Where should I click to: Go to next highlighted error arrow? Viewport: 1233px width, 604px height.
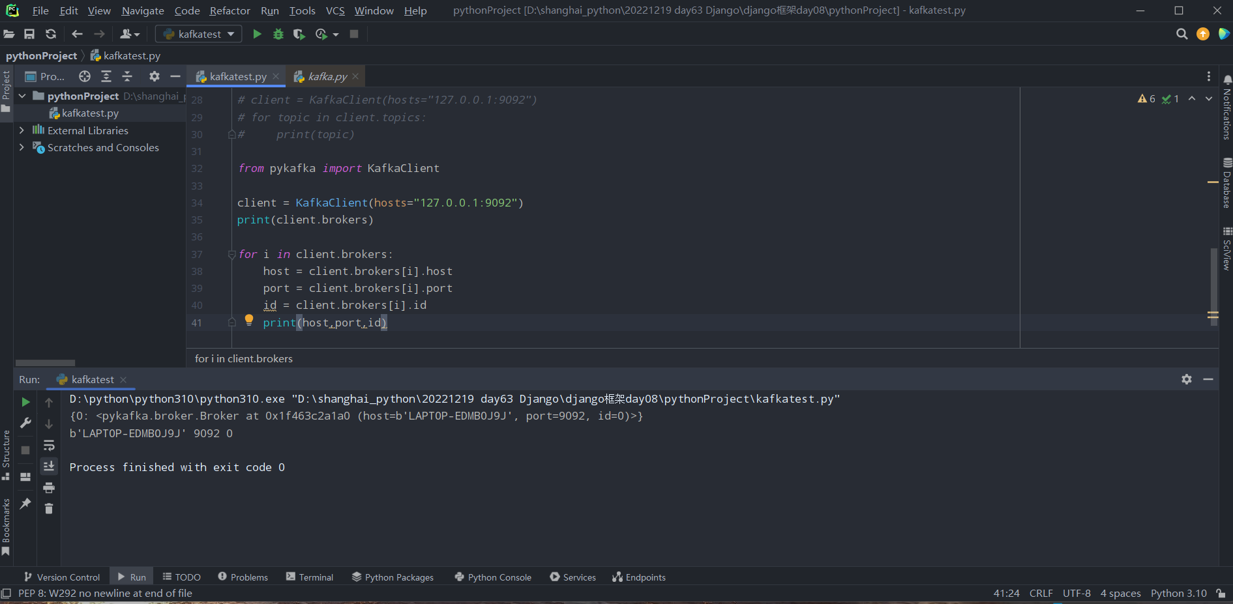tap(1208, 99)
